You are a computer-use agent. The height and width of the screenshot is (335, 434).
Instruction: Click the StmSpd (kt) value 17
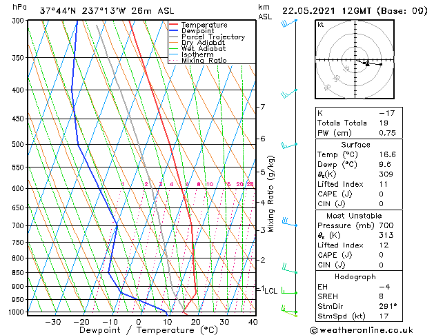tap(384, 316)
